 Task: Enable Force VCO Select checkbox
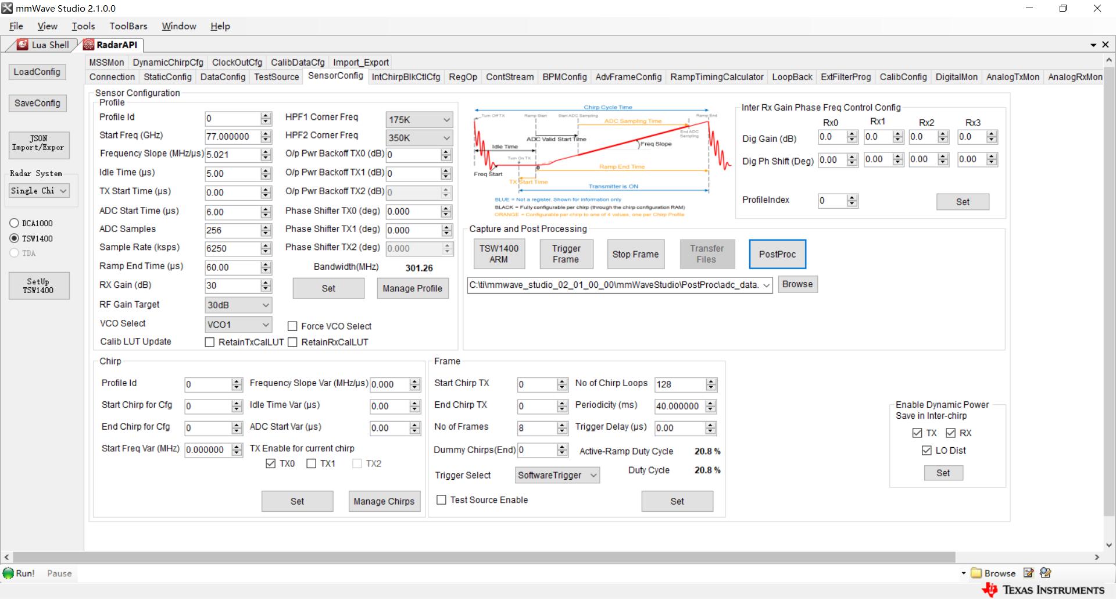pyautogui.click(x=292, y=326)
